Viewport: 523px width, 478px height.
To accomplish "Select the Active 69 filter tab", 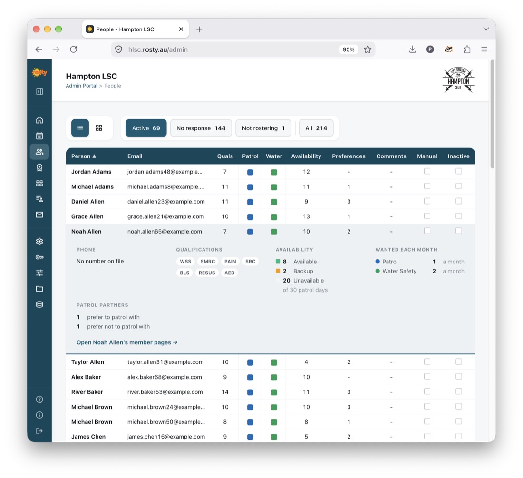I will [146, 128].
